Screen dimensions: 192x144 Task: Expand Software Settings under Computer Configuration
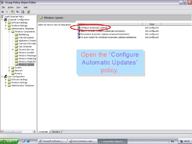pos(5,22)
